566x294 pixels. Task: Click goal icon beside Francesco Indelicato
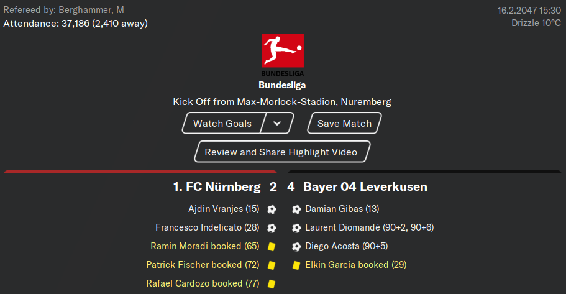point(272,228)
